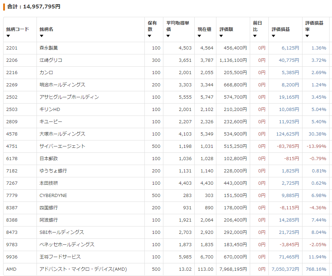The width and height of the screenshot is (332, 276).
Task: Click sort arrow under 現在値 header
Action: [x=199, y=36]
